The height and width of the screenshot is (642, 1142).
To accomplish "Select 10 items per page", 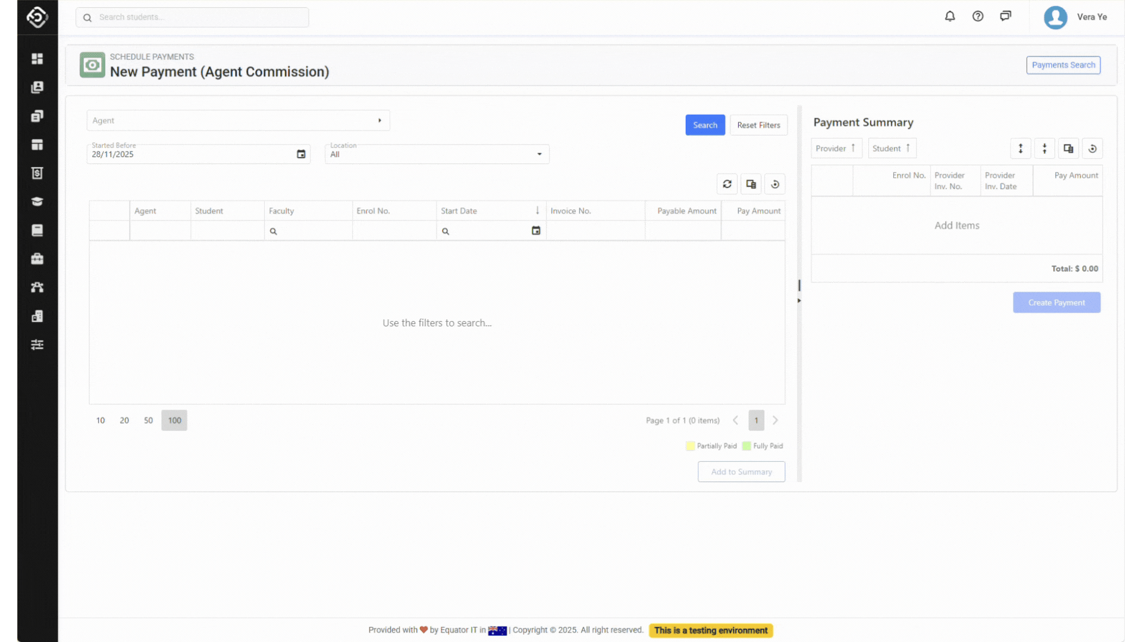I will pyautogui.click(x=101, y=420).
